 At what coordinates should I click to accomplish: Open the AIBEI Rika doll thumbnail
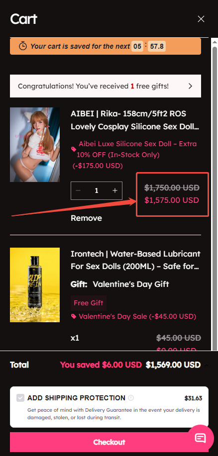pos(35,145)
